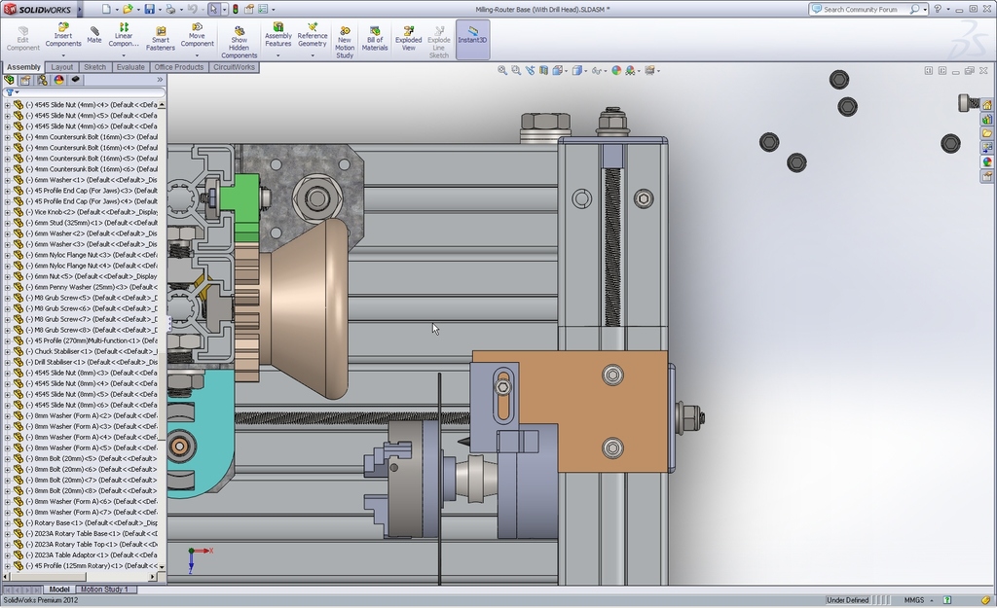This screenshot has height=608, width=997.
Task: Click the Mate tool
Action: 94,35
